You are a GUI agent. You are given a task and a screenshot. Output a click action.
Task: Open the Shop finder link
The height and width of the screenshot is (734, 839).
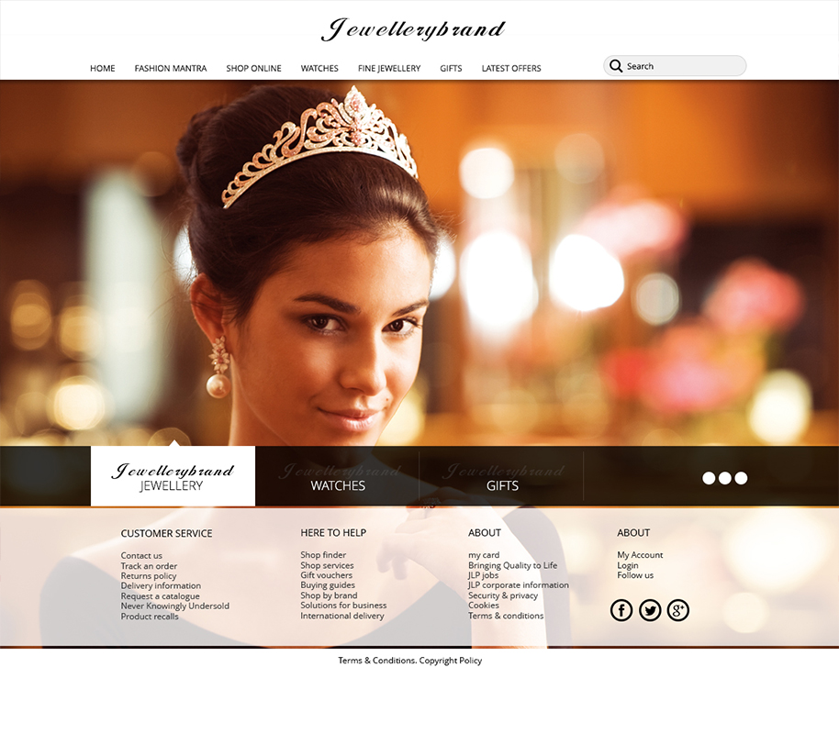(x=323, y=555)
